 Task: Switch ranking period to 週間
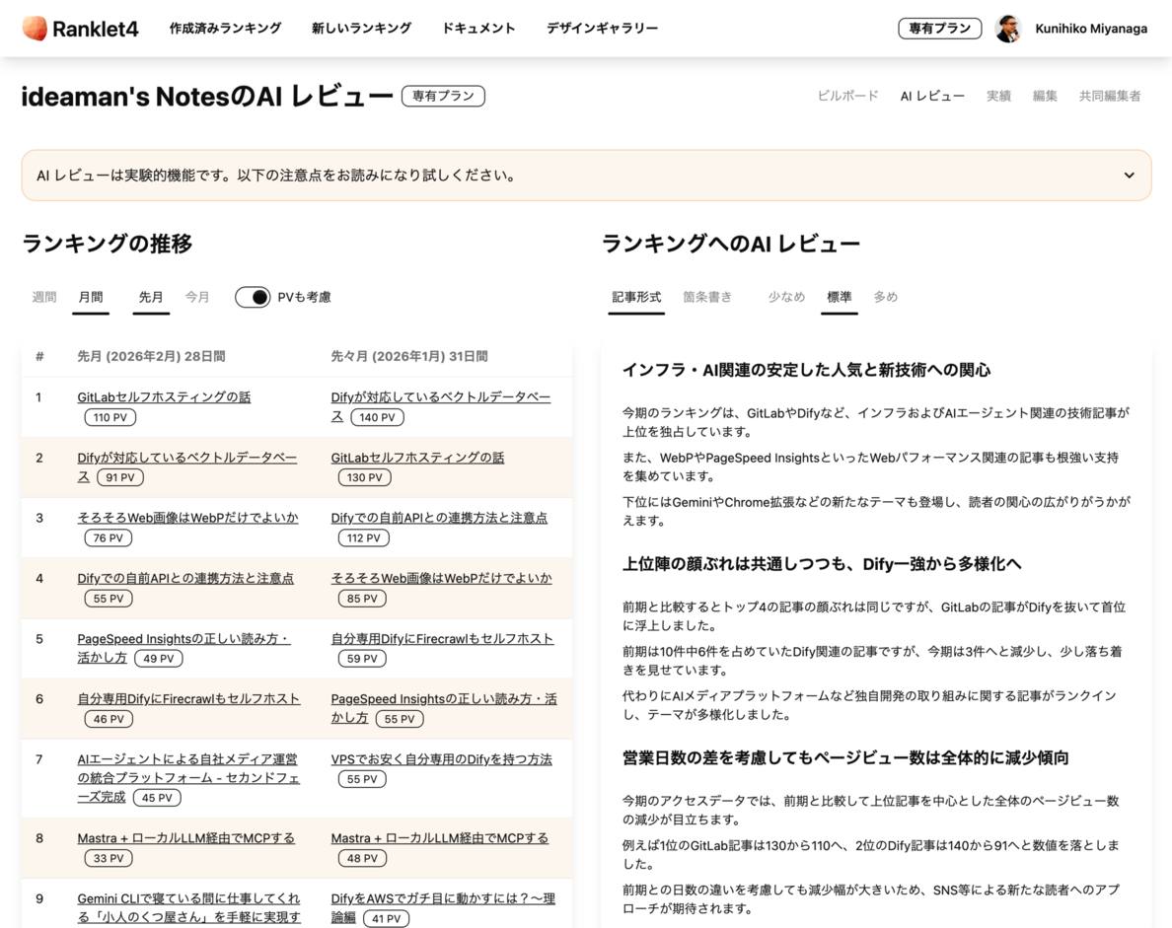tap(43, 296)
